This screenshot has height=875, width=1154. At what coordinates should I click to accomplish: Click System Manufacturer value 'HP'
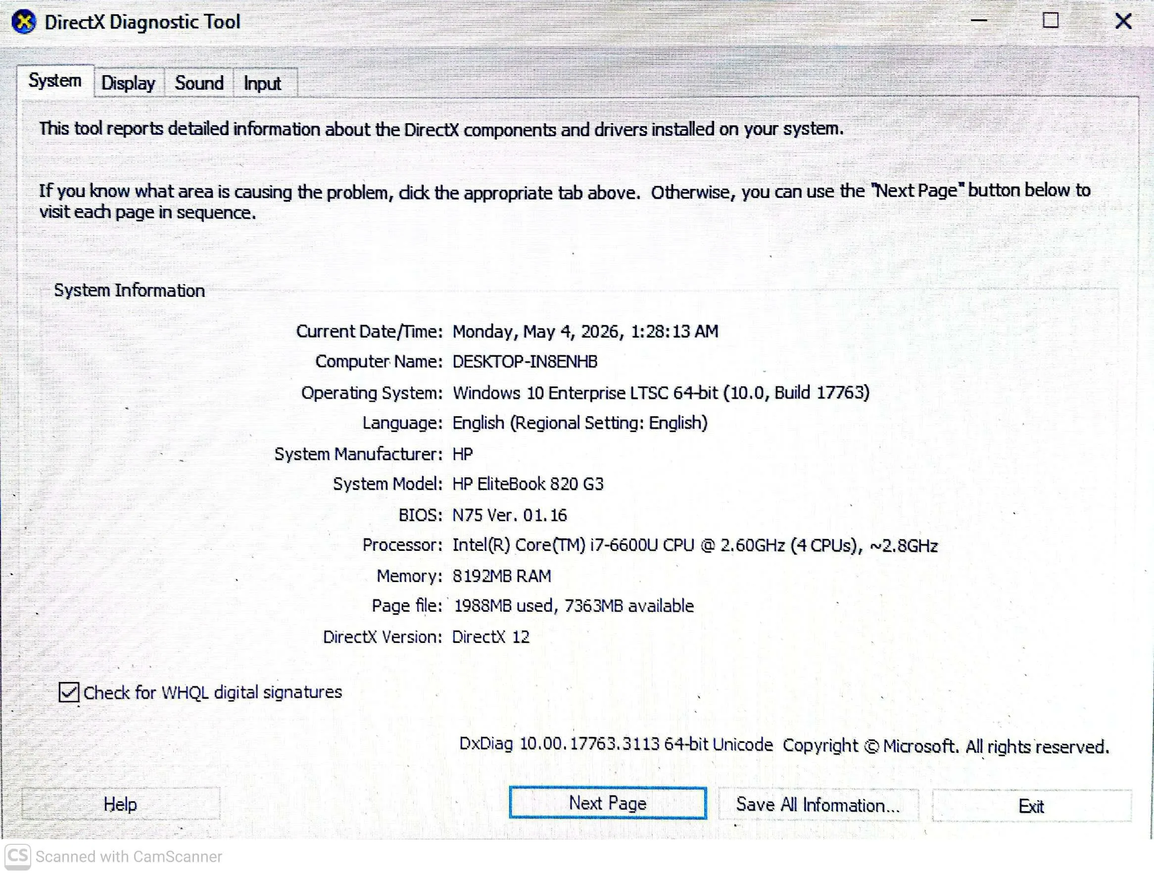tap(463, 454)
